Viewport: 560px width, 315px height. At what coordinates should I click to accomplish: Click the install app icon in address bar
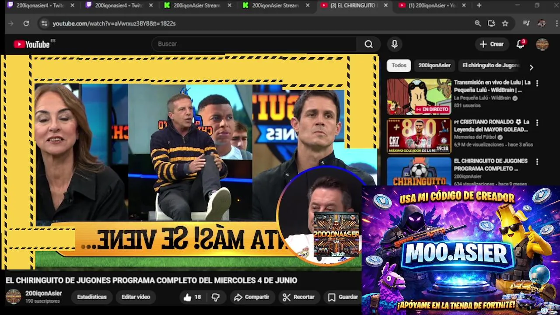[491, 24]
